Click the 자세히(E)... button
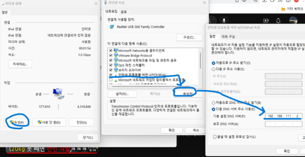Viewport: 305px width, 157px height. (x=20, y=64)
